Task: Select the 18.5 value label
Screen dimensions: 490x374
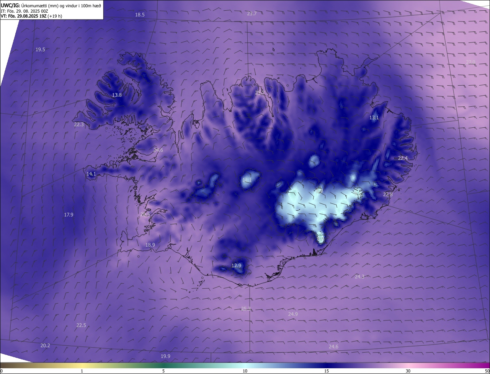Action: (140, 15)
